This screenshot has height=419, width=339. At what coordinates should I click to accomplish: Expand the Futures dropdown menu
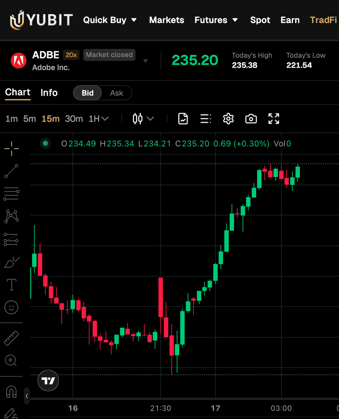coord(216,20)
